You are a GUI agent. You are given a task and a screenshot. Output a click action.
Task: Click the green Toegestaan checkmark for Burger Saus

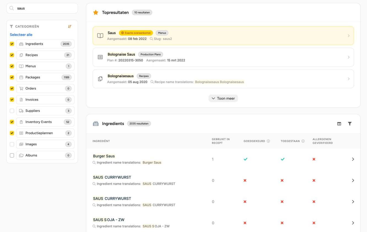pos(282,159)
